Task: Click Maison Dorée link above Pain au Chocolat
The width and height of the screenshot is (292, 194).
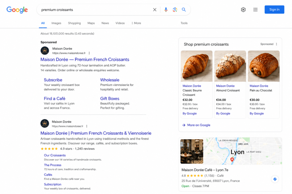Action: pos(259,86)
